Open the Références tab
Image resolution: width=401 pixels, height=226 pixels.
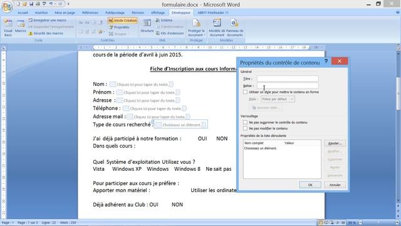click(90, 13)
